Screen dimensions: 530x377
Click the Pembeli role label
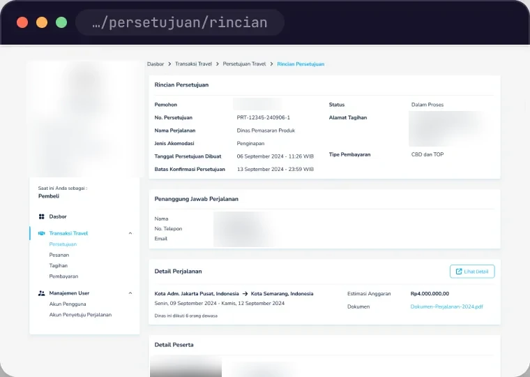49,196
